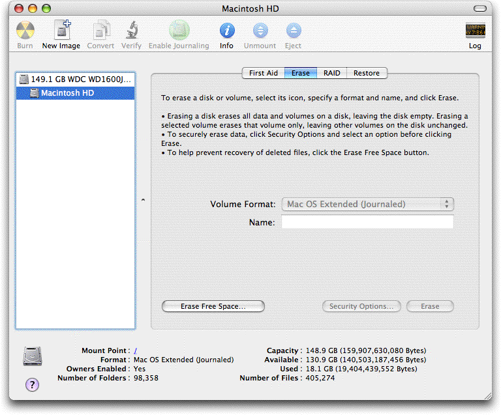Toggle the toolbar with the pill button
501x415 pixels.
479,8
